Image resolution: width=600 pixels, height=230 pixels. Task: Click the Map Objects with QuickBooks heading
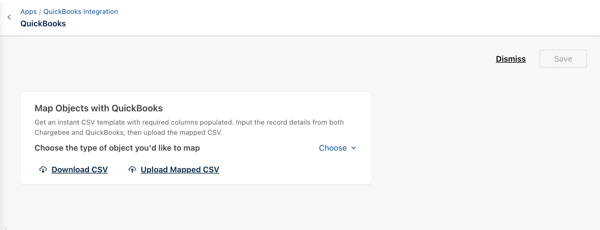click(99, 108)
